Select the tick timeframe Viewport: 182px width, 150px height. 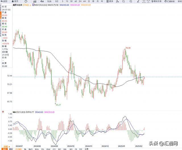49,1
